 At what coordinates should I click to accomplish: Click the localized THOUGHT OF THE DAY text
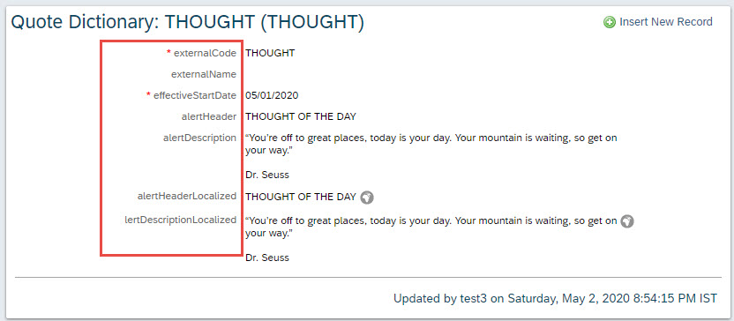click(301, 197)
